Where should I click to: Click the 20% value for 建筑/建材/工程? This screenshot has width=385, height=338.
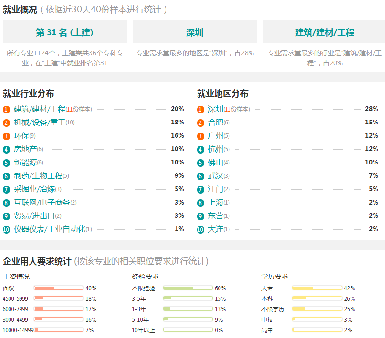(x=177, y=109)
